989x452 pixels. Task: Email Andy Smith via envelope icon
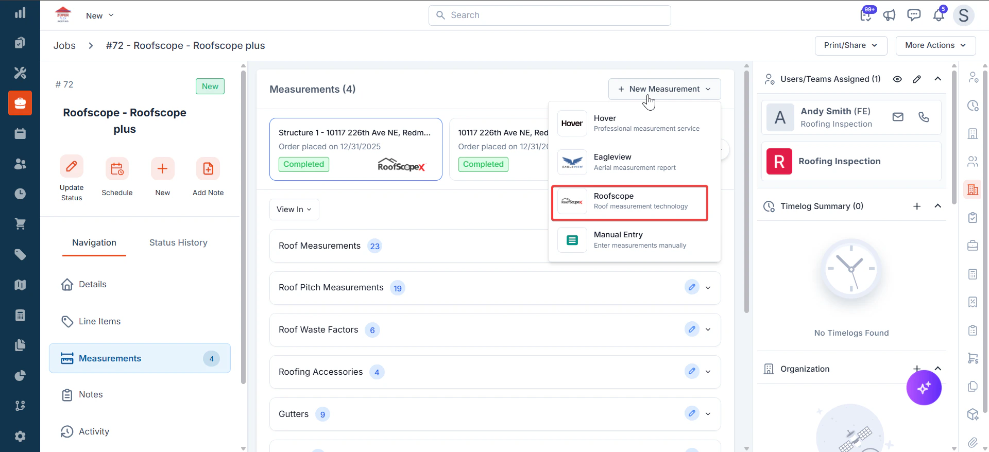[898, 117]
